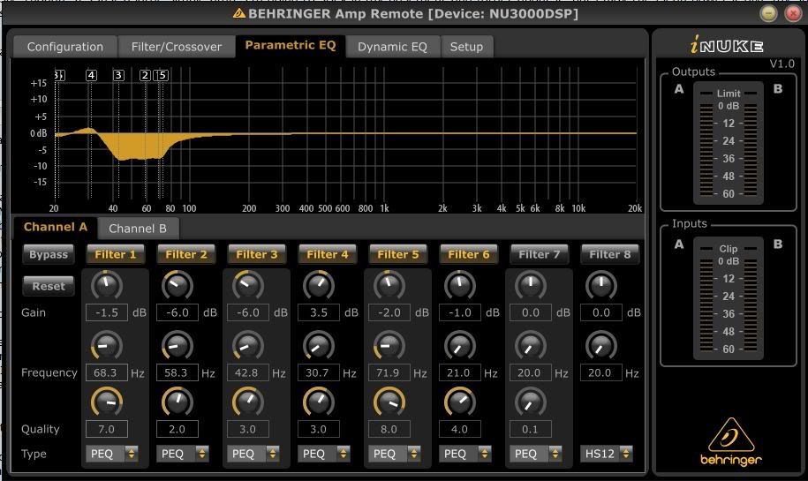Image resolution: width=808 pixels, height=481 pixels.
Task: Click Filter 5 quality knob
Action: pyautogui.click(x=389, y=402)
